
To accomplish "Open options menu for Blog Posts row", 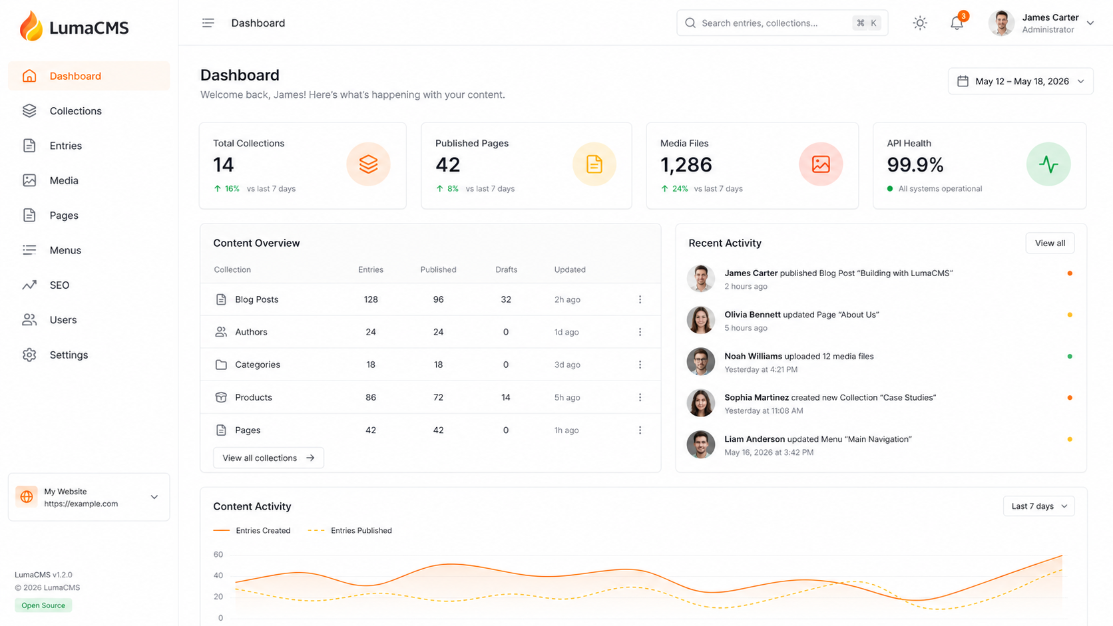I will click(x=640, y=299).
